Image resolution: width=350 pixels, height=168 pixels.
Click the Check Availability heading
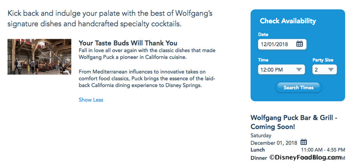(288, 21)
